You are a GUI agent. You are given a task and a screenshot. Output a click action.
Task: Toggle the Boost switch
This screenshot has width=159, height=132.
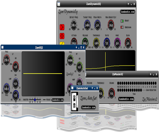tap(122, 21)
